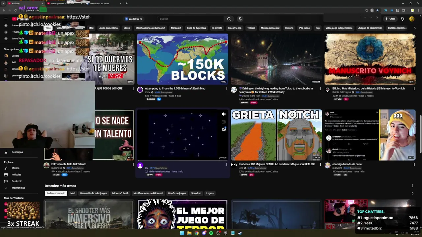This screenshot has height=237, width=422.
Task: Open the Manuscrito Voynich video thumbnail
Action: click(x=370, y=59)
